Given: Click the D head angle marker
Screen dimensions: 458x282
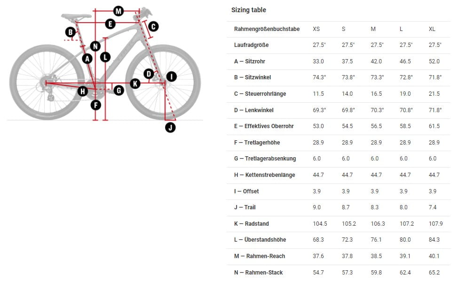Looking at the screenshot, I should point(149,74).
